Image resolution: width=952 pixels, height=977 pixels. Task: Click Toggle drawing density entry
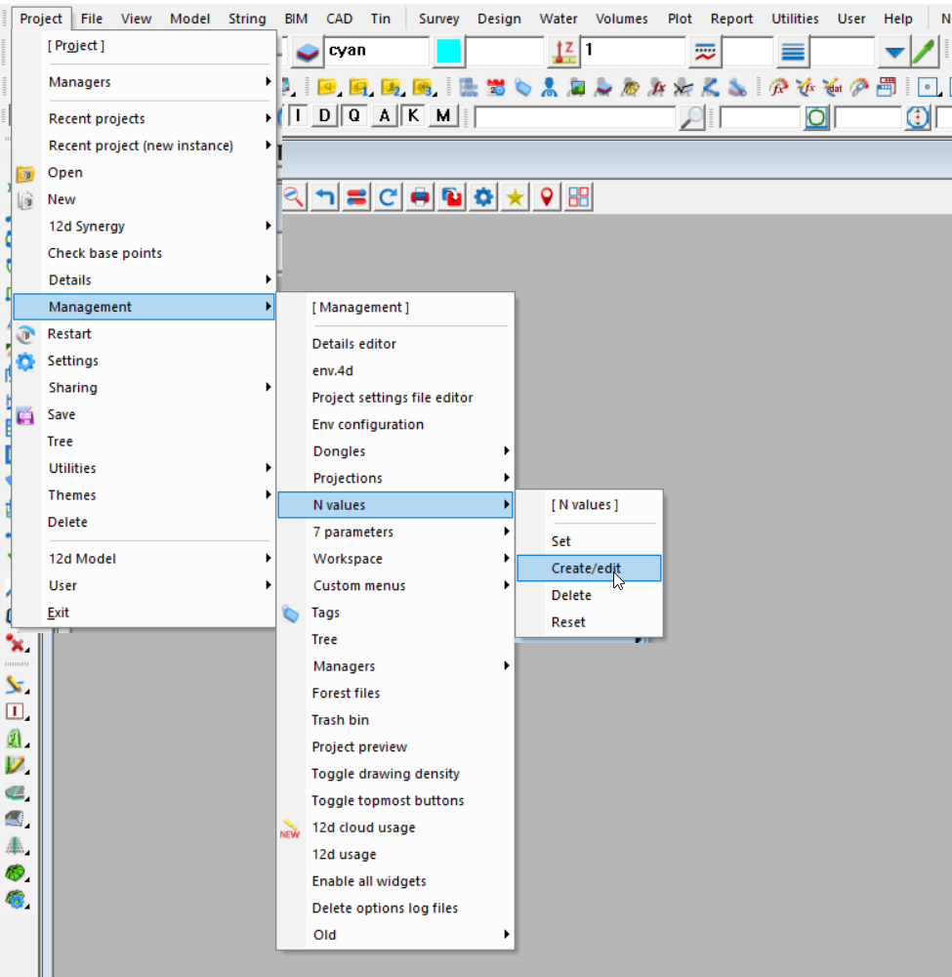tap(386, 774)
